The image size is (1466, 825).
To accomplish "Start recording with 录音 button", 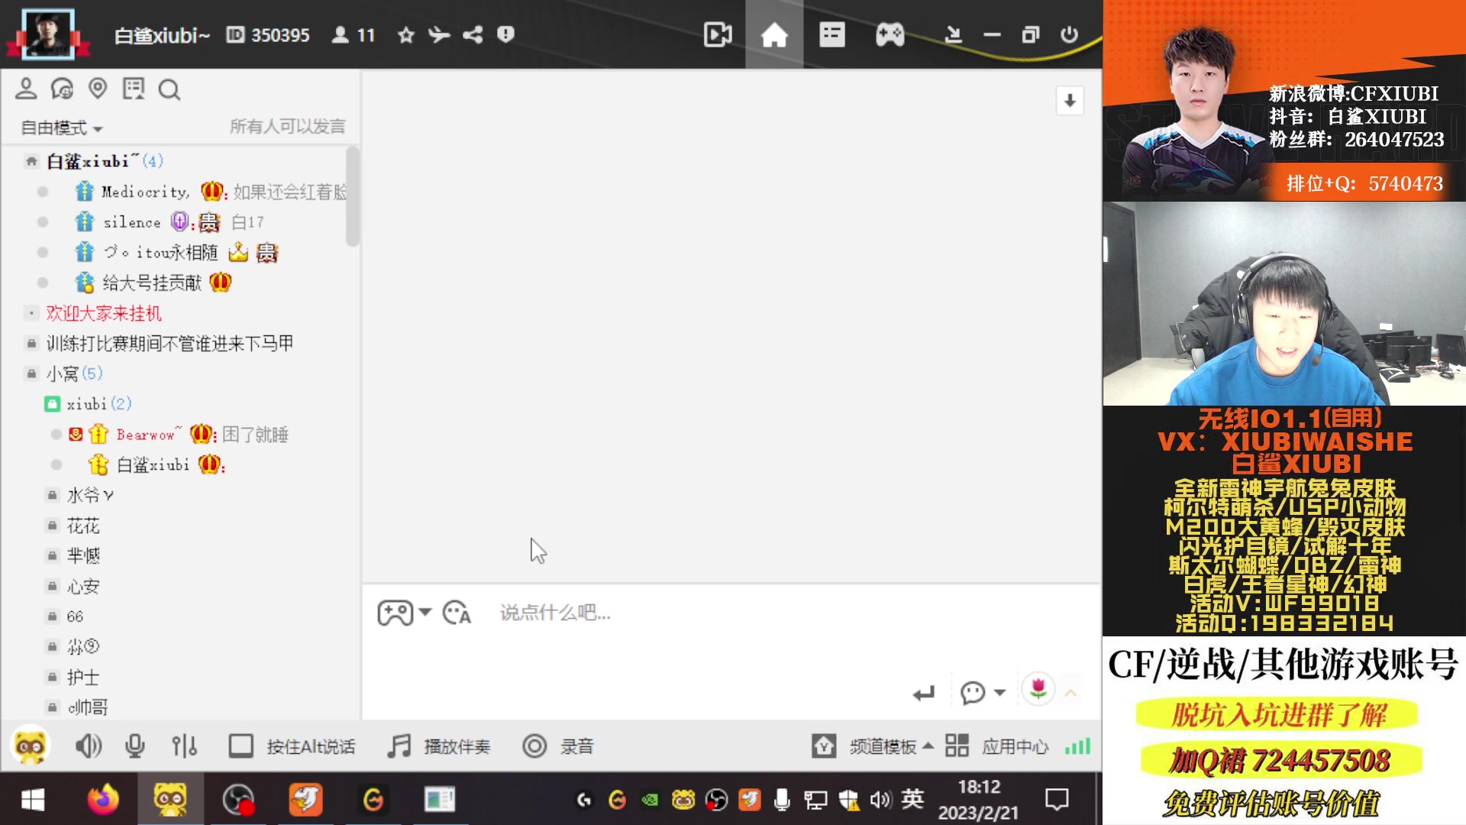I will point(557,746).
